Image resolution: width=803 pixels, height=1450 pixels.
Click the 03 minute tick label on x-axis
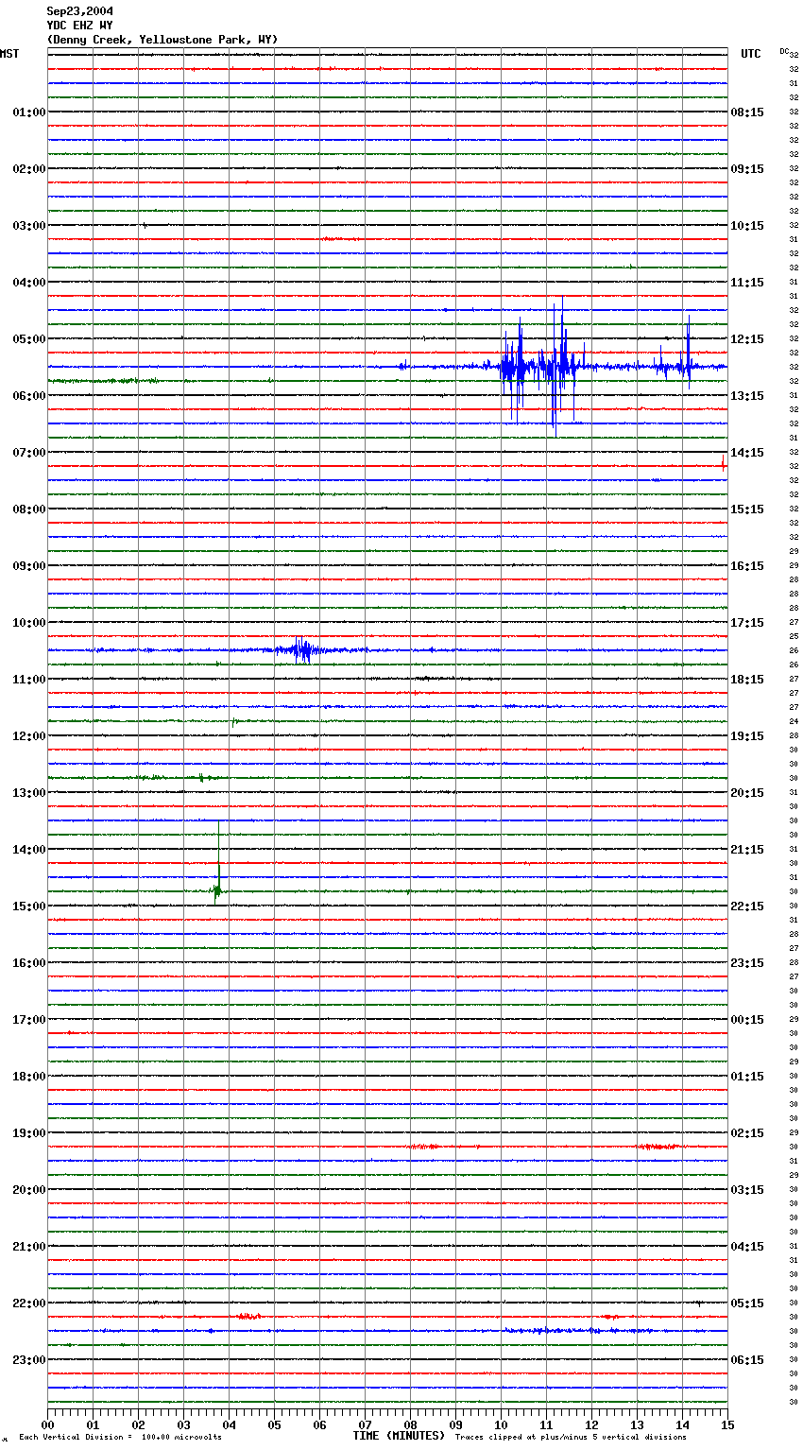(x=183, y=1424)
